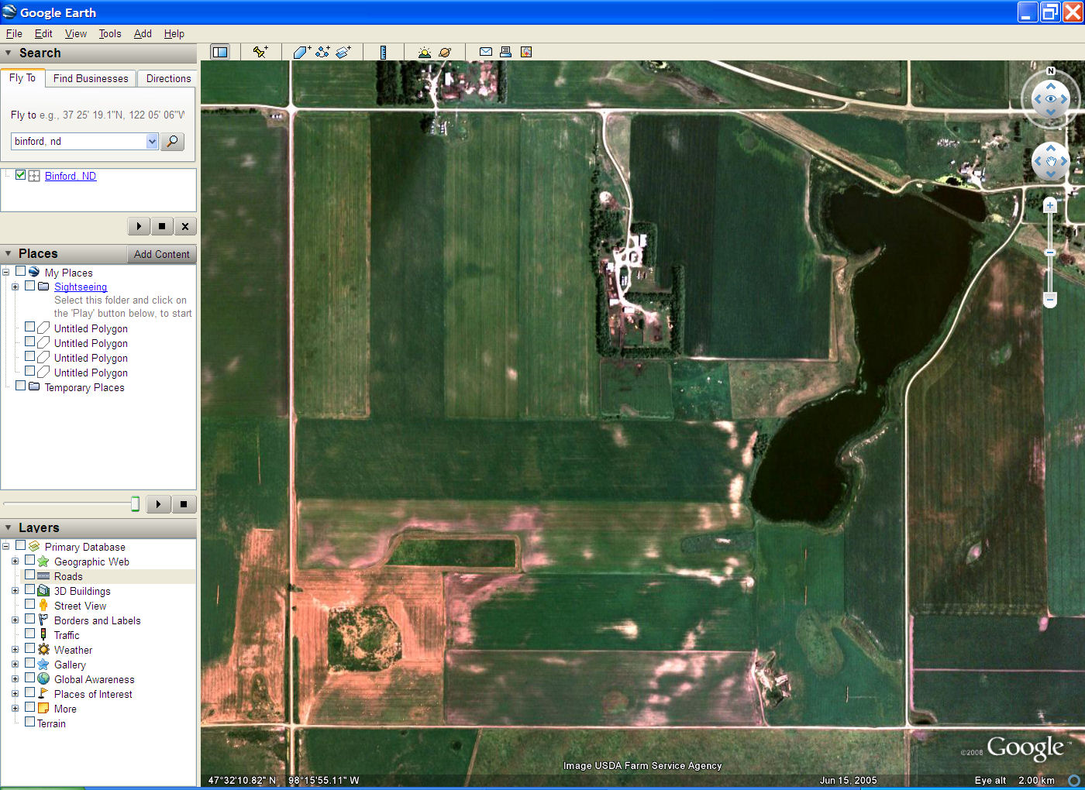This screenshot has width=1085, height=790.
Task: Open the View menu
Action: point(76,33)
